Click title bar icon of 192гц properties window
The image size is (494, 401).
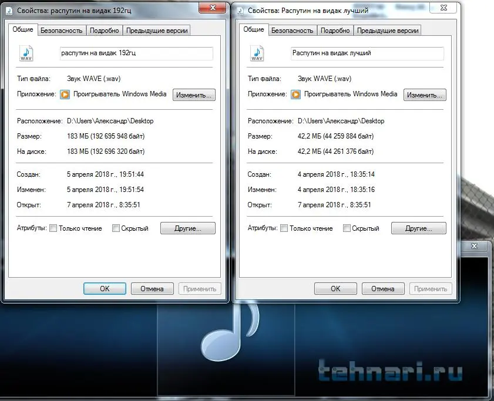(x=9, y=11)
